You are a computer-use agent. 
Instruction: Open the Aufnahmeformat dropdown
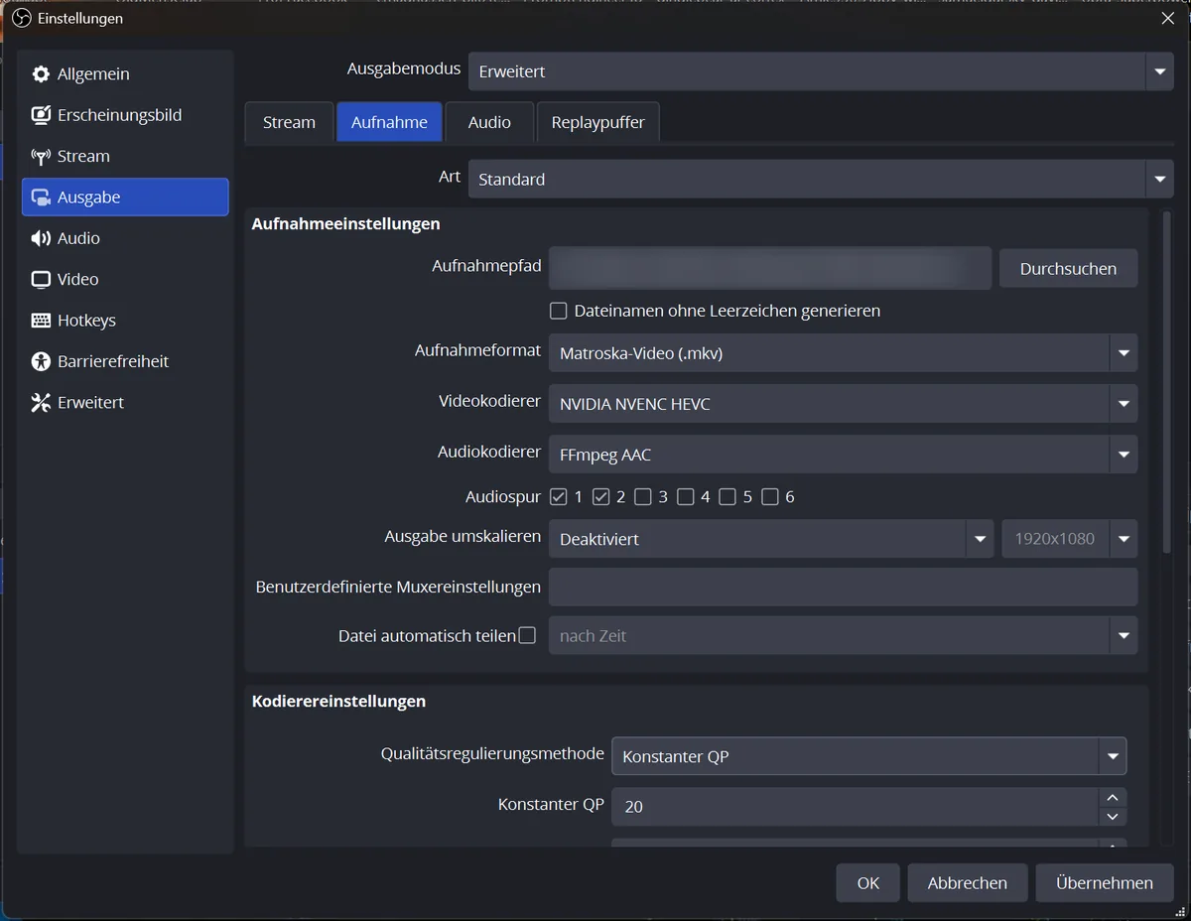843,353
